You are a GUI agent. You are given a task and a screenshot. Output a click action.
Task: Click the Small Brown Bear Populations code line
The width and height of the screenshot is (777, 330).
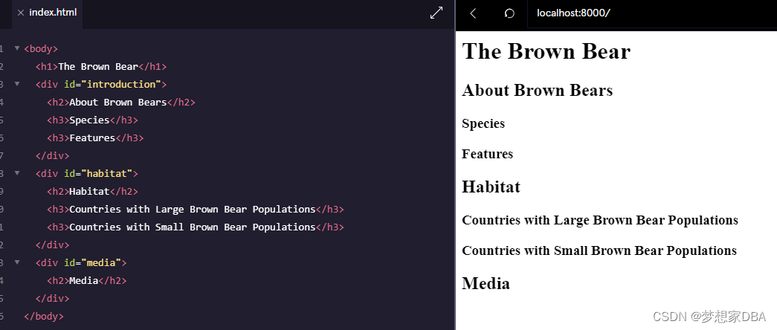196,227
